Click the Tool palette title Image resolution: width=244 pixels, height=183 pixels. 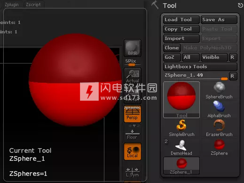tap(170, 6)
